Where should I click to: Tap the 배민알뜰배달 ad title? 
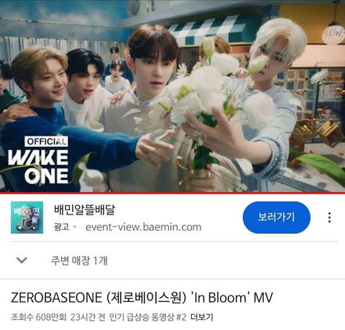85,209
